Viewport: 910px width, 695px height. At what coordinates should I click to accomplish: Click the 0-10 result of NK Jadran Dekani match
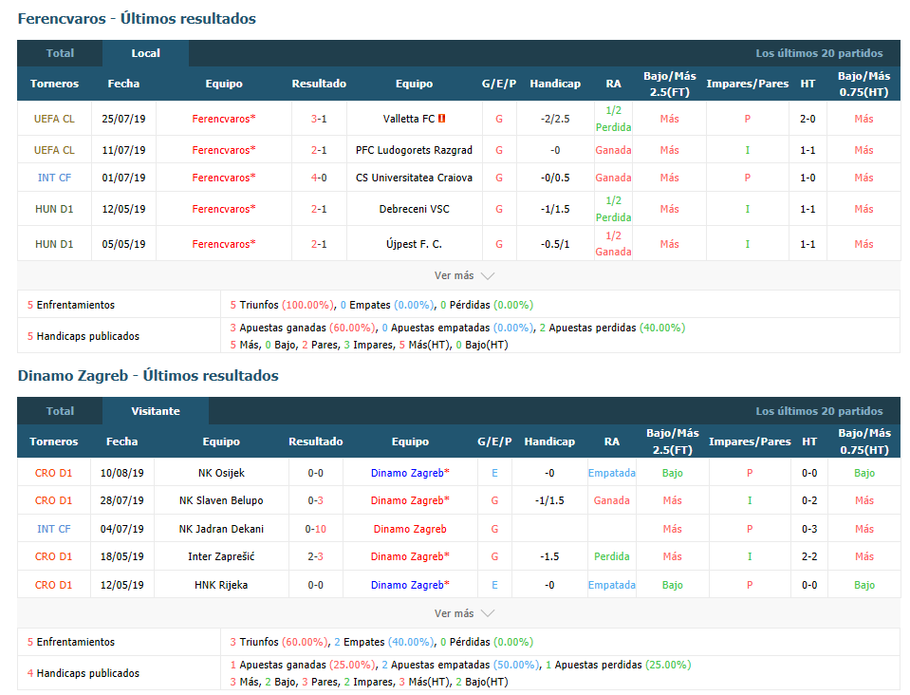[316, 529]
